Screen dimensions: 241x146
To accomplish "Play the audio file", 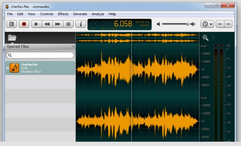I will click(x=37, y=24).
